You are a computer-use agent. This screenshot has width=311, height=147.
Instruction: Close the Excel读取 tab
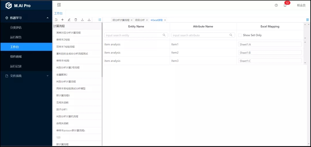[x=165, y=20]
